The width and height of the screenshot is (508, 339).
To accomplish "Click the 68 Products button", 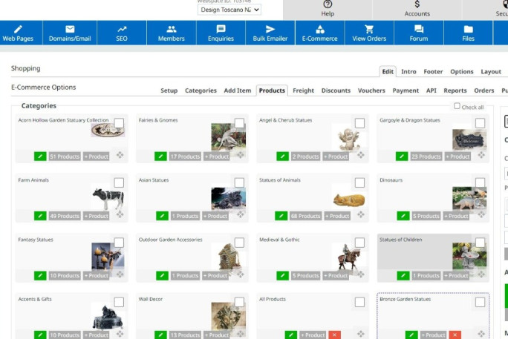I will click(x=305, y=216).
